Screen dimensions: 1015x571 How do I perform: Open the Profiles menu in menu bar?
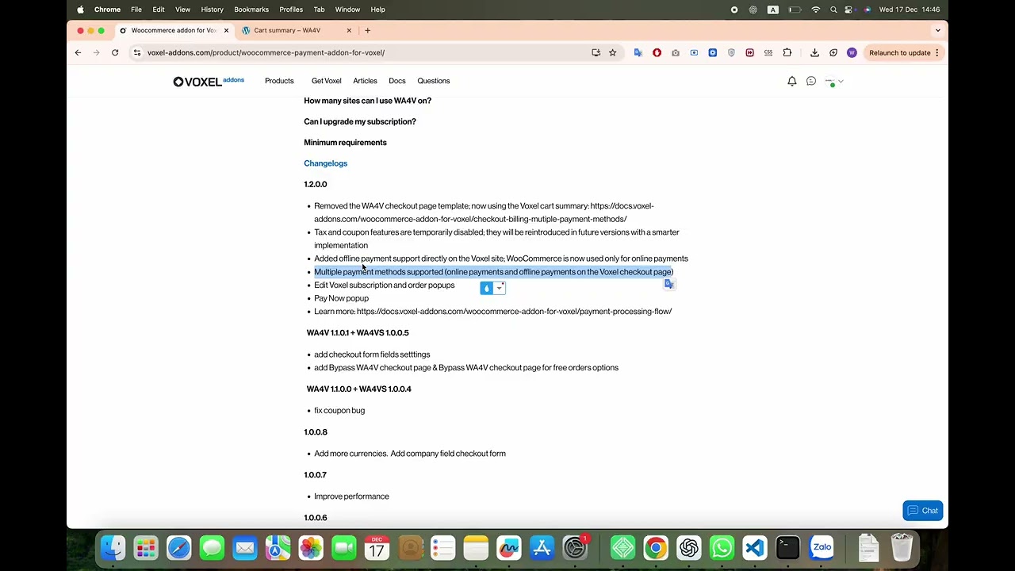(x=291, y=10)
